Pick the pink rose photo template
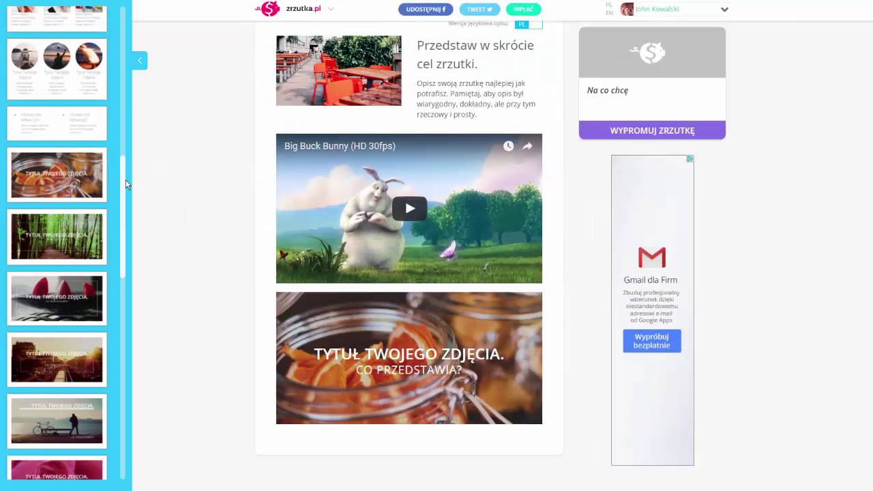Image resolution: width=873 pixels, height=491 pixels. [57, 468]
